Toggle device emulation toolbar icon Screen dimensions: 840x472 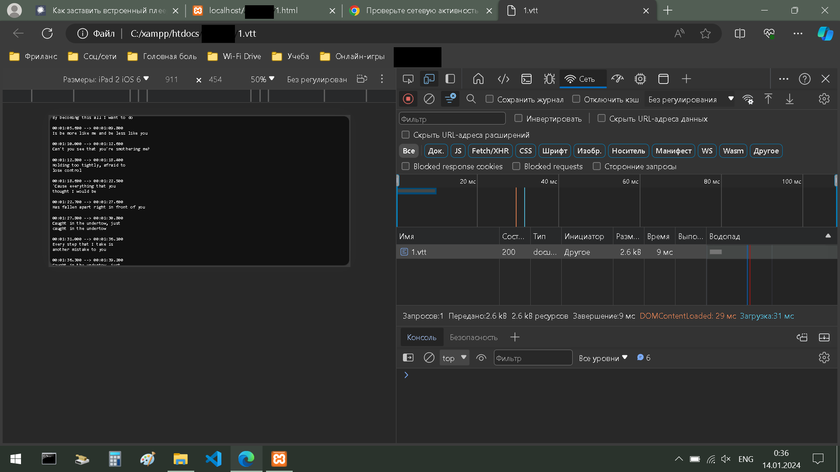[429, 79]
